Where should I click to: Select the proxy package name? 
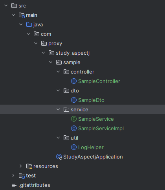point(55,44)
